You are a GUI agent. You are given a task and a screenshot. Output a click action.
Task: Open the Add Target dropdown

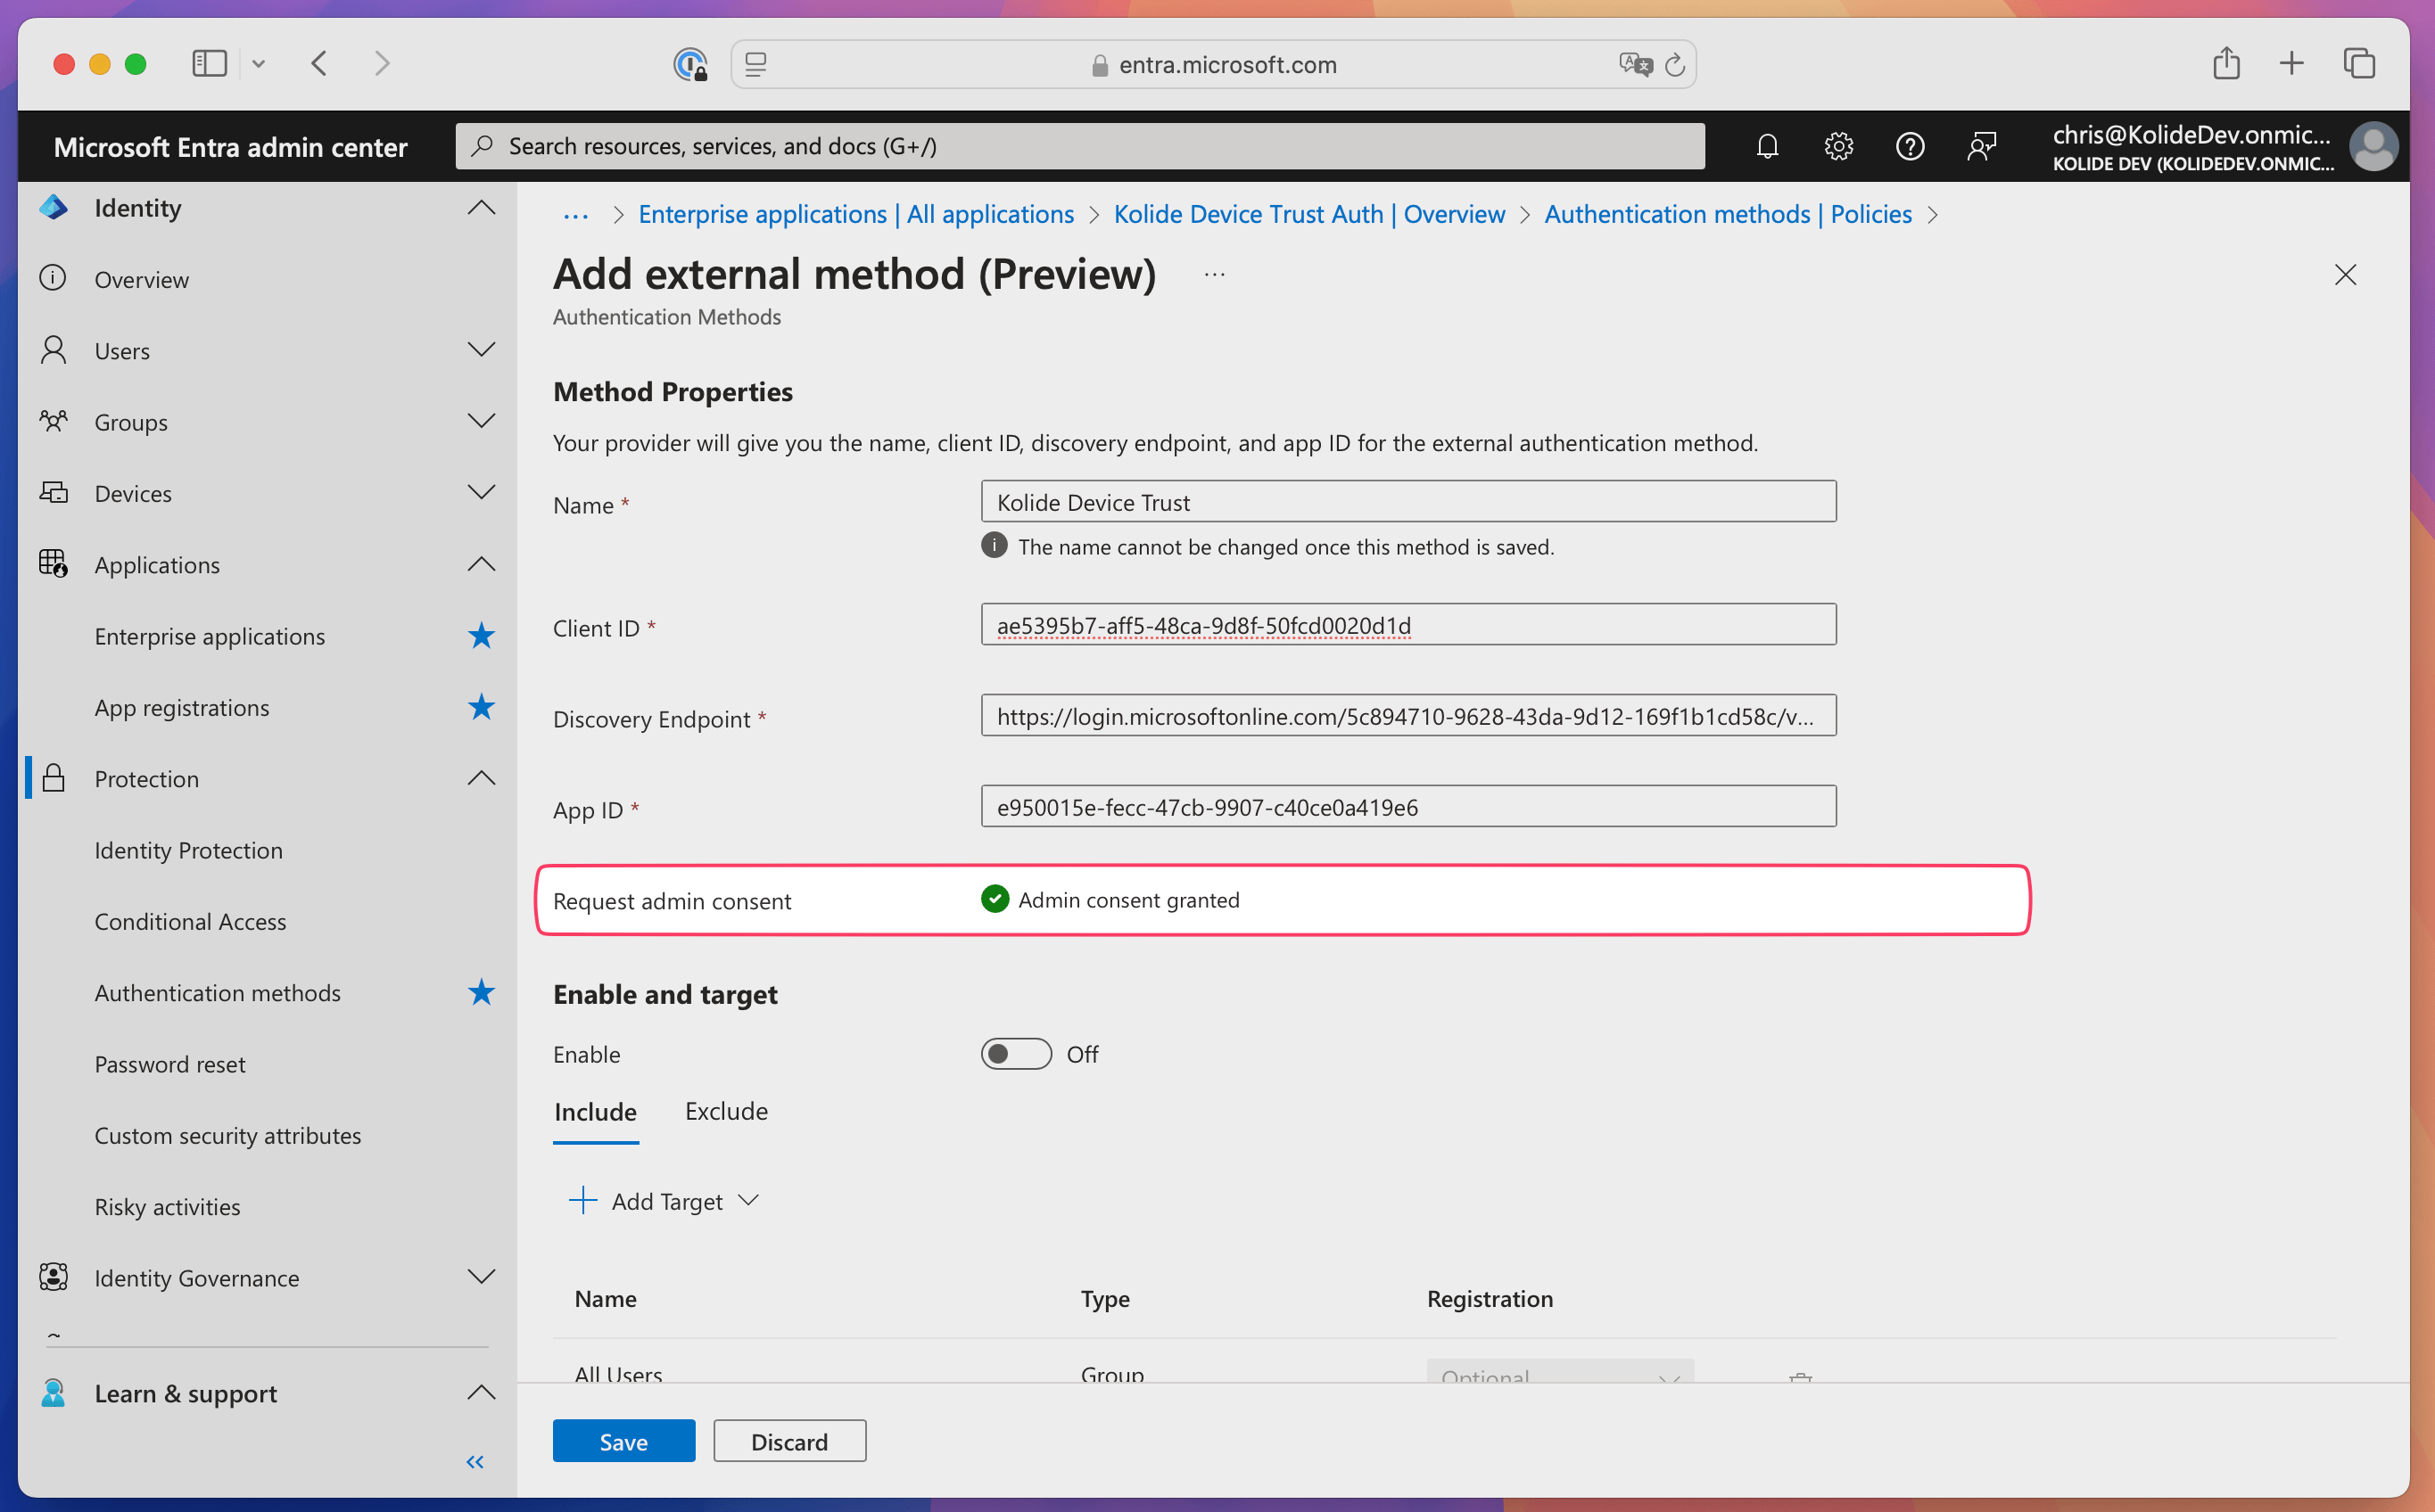click(x=666, y=1201)
